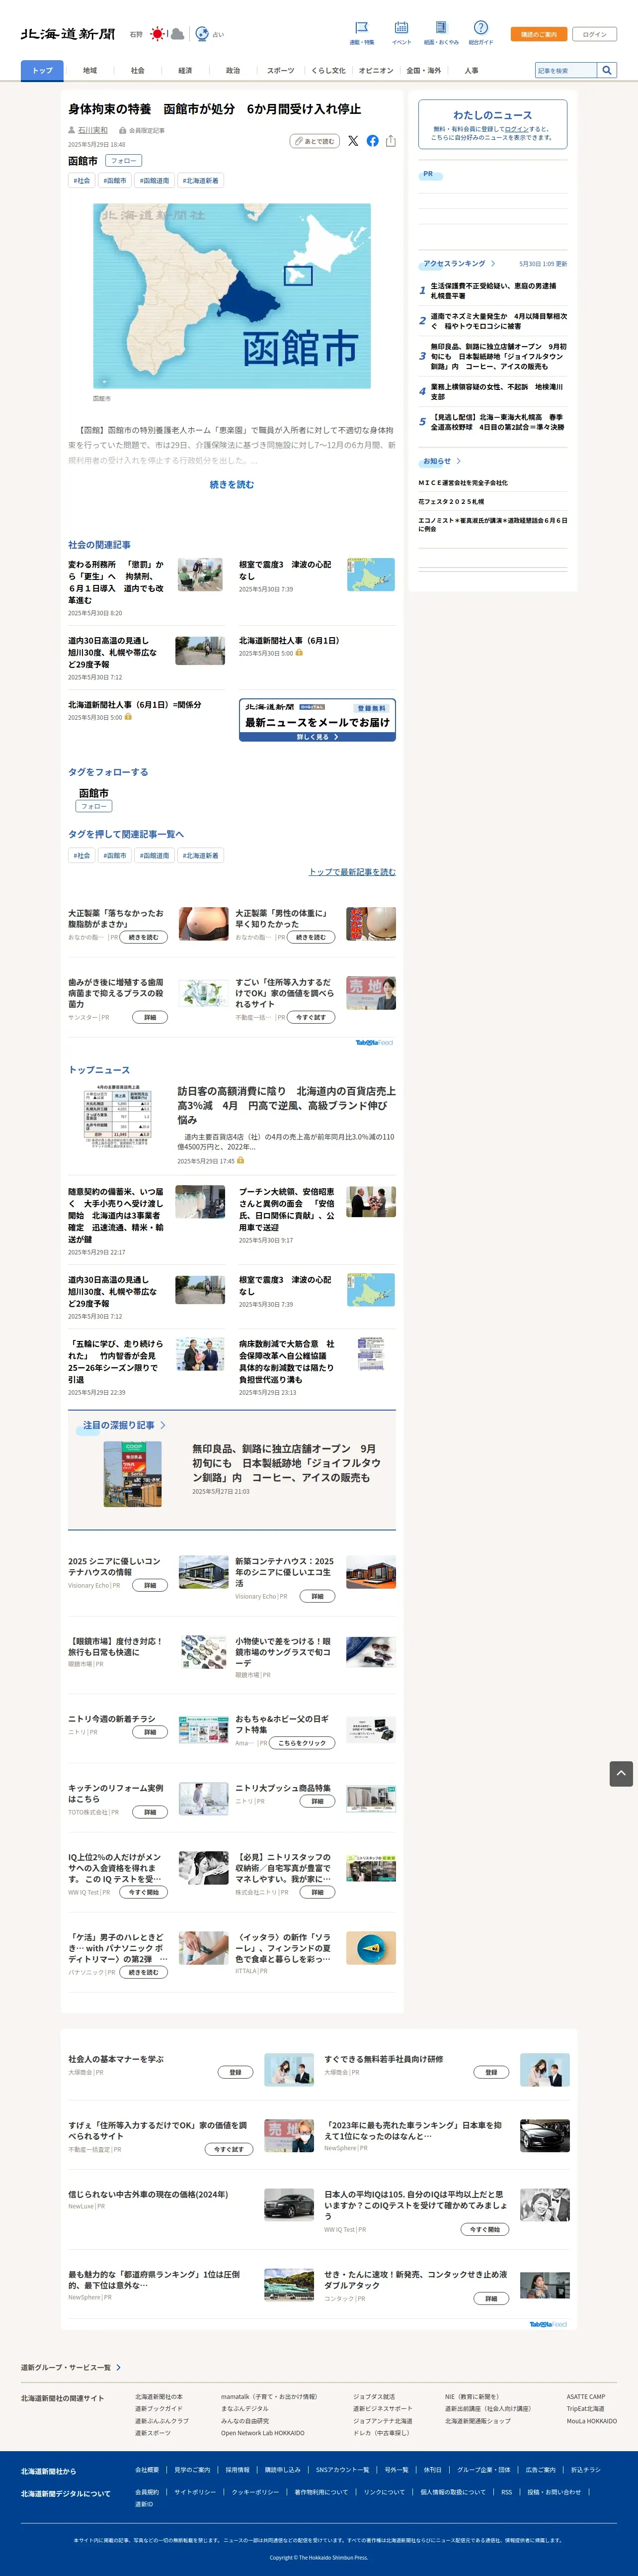Click the back-to-top arrow button

[x=621, y=1773]
